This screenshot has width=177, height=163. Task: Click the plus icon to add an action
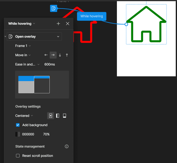point(58,24)
